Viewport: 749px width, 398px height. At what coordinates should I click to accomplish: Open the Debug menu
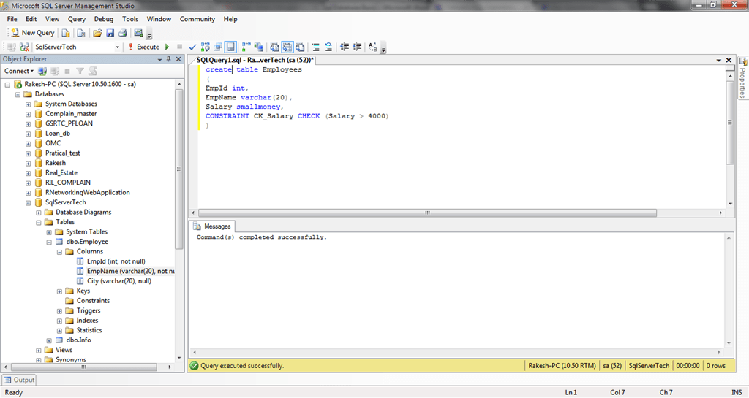click(104, 19)
